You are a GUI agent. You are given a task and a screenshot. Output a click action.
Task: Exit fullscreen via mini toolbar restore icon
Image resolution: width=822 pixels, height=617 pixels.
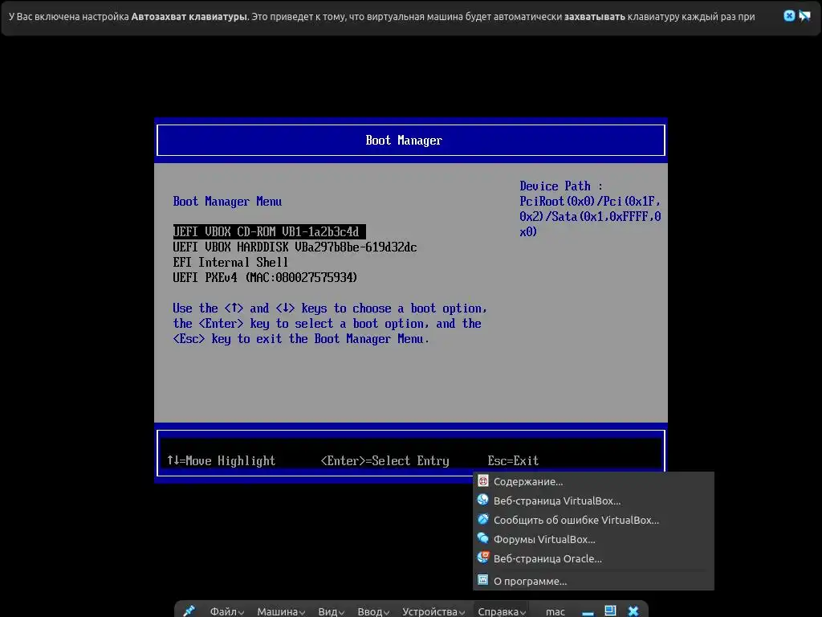pos(610,611)
